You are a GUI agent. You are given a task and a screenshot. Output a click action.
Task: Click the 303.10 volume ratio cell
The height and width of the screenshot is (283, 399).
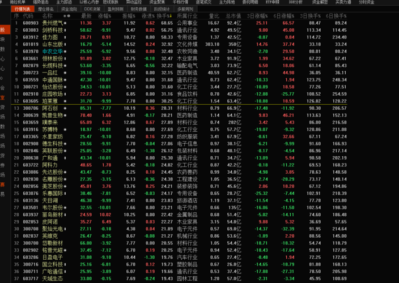pos(212,45)
